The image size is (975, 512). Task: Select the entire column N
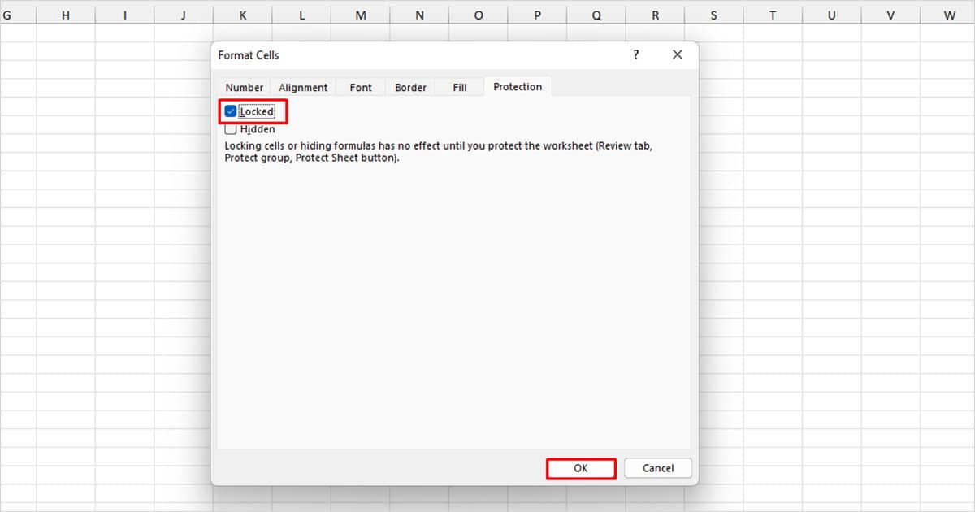419,14
